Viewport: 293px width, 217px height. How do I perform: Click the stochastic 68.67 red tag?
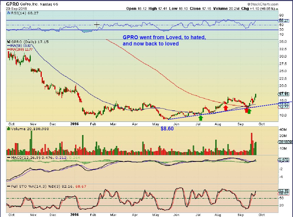coord(284,194)
